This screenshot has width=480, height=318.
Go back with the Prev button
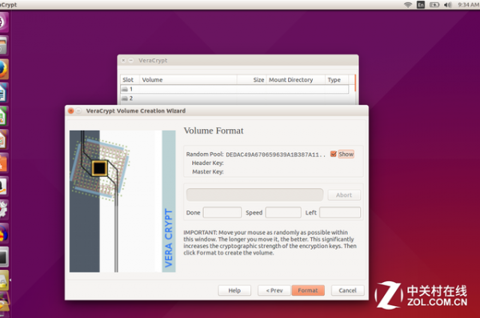click(x=274, y=291)
